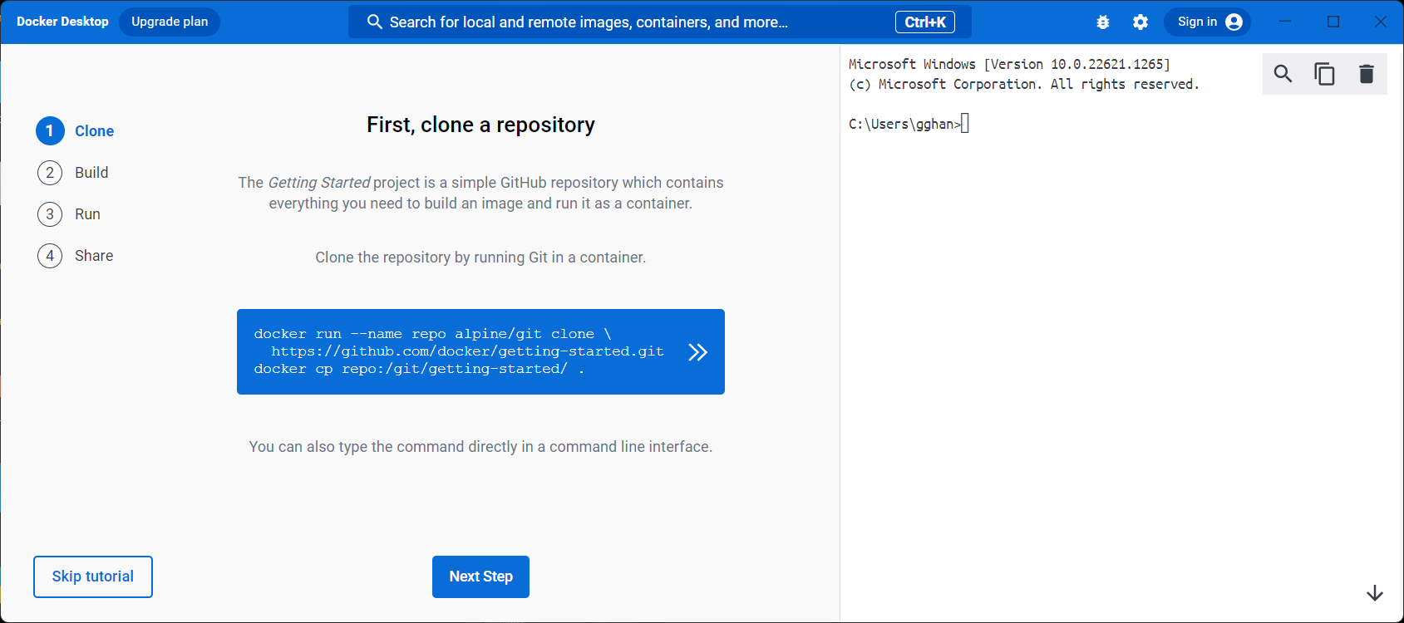Image resolution: width=1404 pixels, height=623 pixels.
Task: Click the search magnifier in top bar
Action: (x=375, y=22)
